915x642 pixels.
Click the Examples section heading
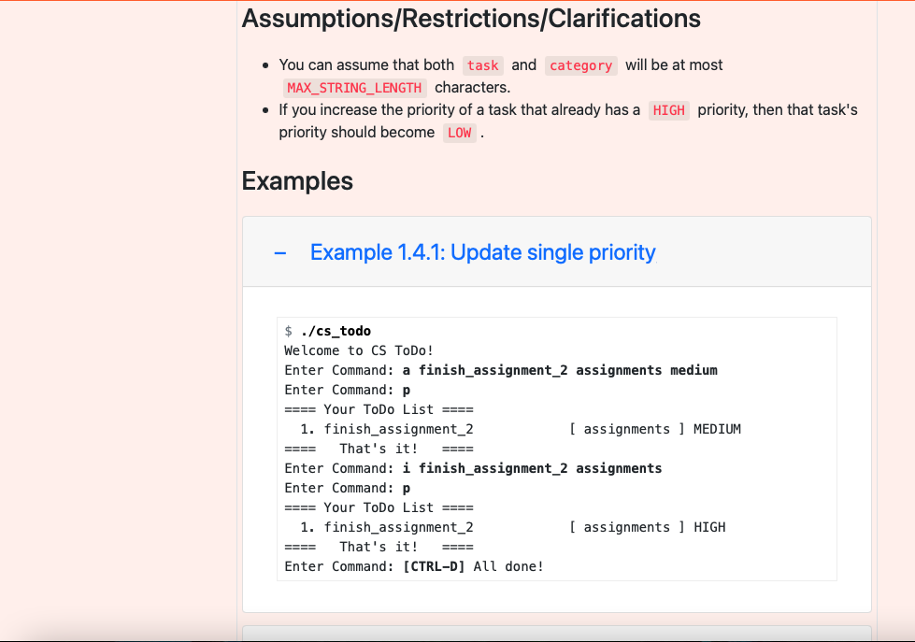[296, 180]
